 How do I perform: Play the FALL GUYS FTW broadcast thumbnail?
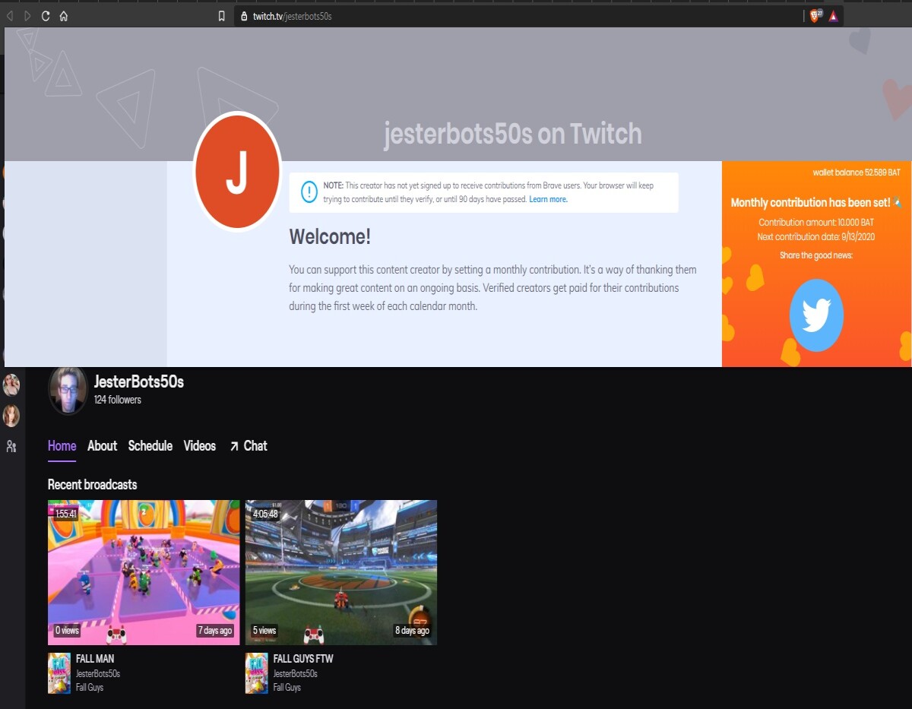point(341,572)
